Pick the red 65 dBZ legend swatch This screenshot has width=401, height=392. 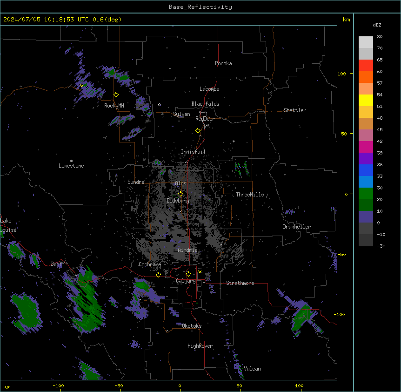click(x=366, y=65)
